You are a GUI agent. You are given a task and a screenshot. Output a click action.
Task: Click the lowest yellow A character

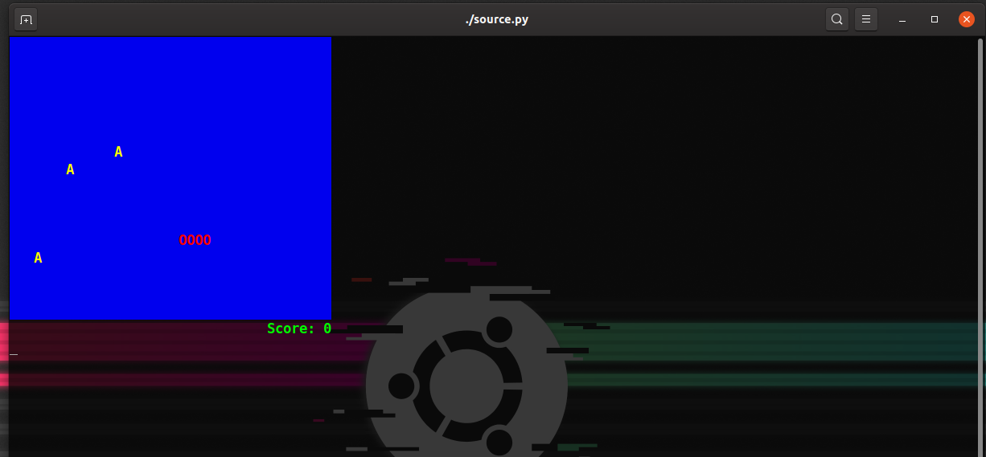tap(38, 258)
